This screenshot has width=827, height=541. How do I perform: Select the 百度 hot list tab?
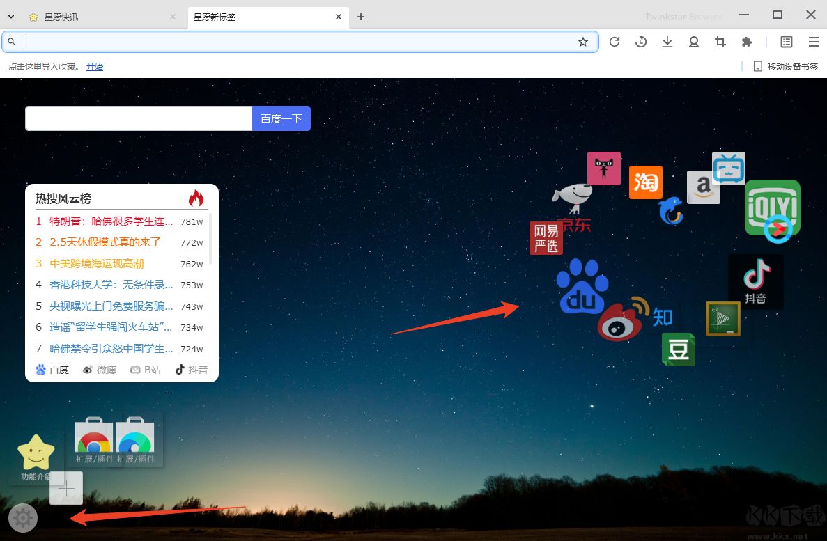coord(52,370)
